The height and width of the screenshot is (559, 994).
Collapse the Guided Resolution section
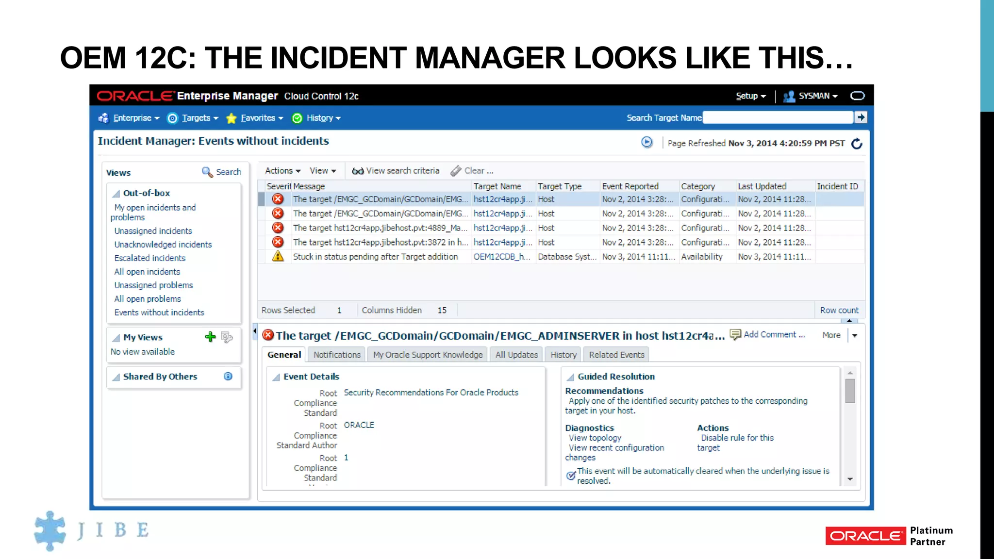pos(571,377)
